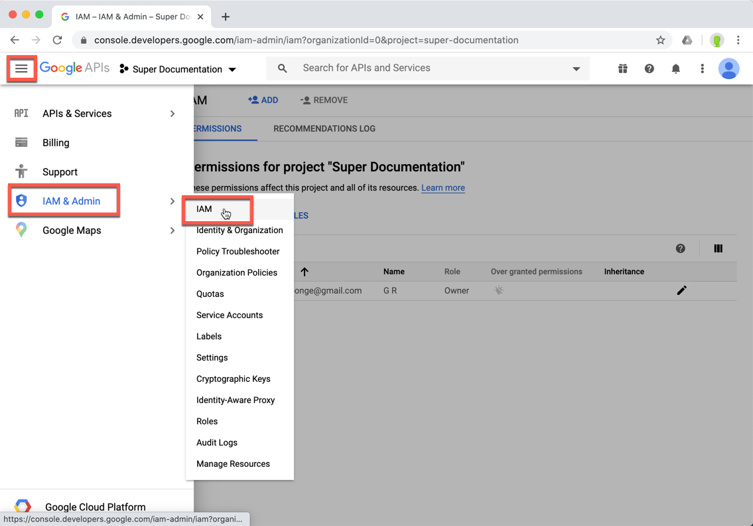Open the account avatar menu

tap(728, 68)
